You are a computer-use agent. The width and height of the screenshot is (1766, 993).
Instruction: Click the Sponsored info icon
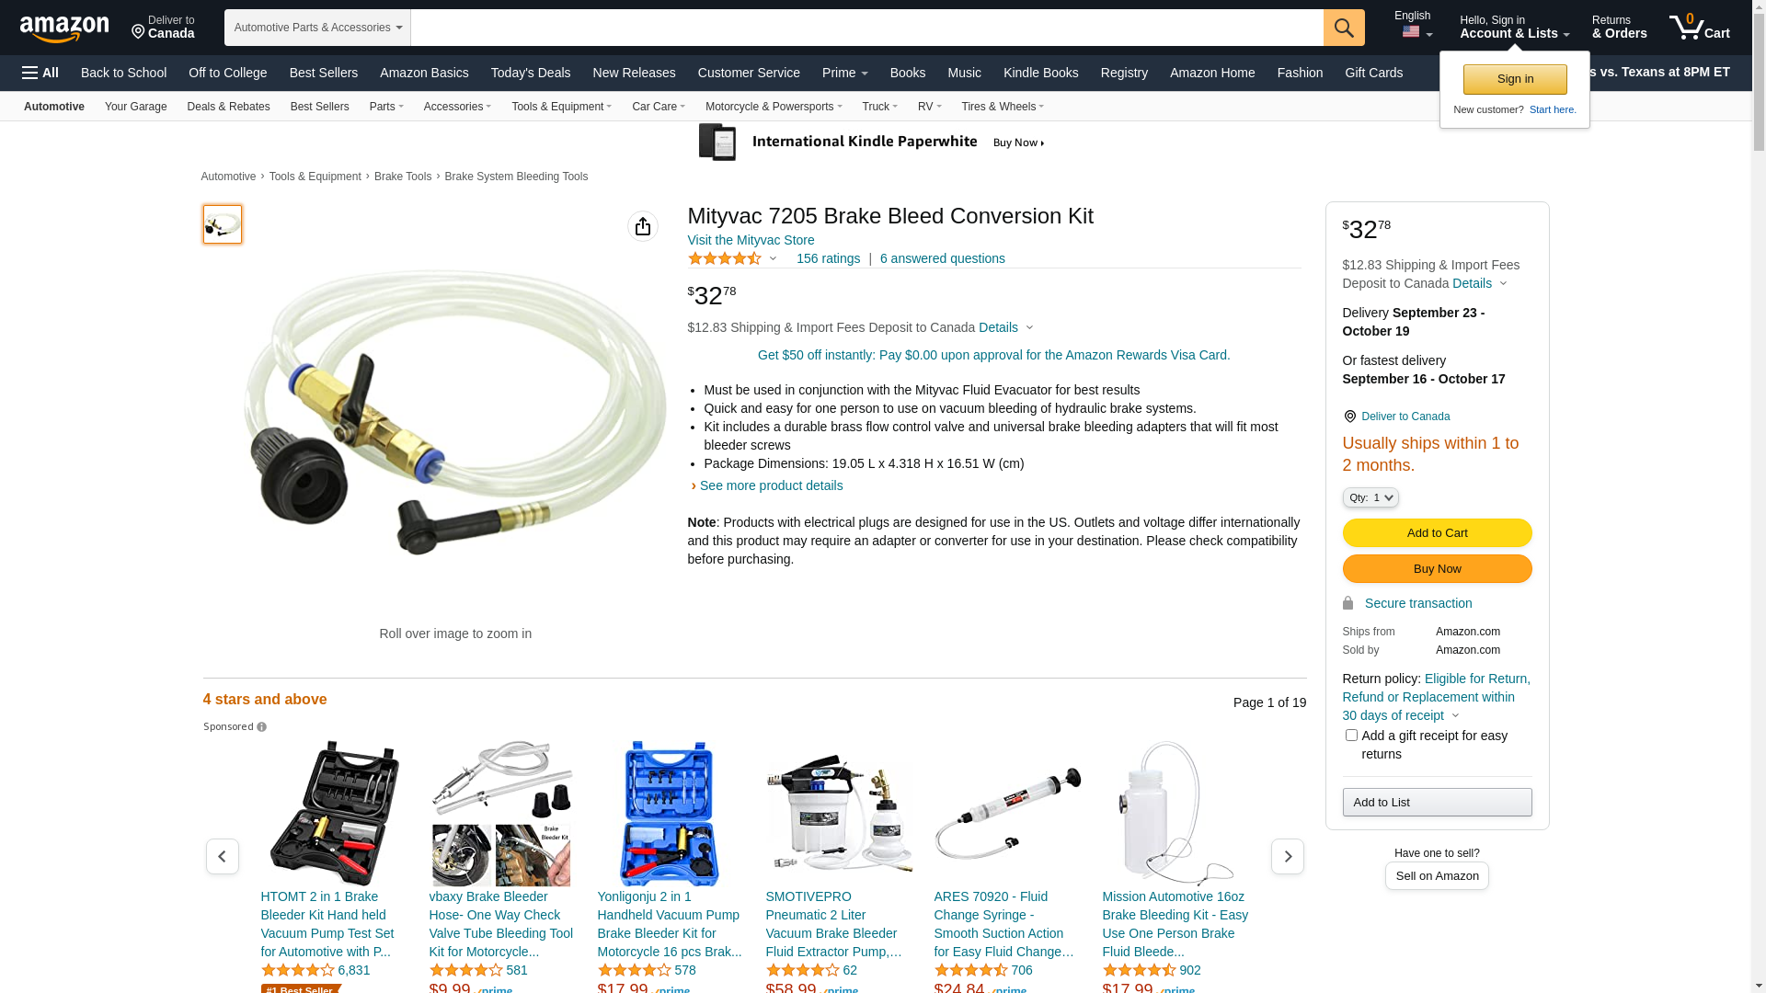click(262, 727)
